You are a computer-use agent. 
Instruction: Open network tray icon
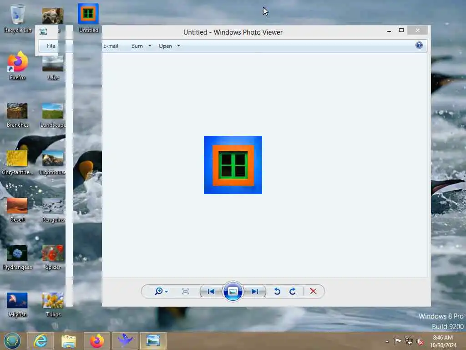(x=409, y=341)
